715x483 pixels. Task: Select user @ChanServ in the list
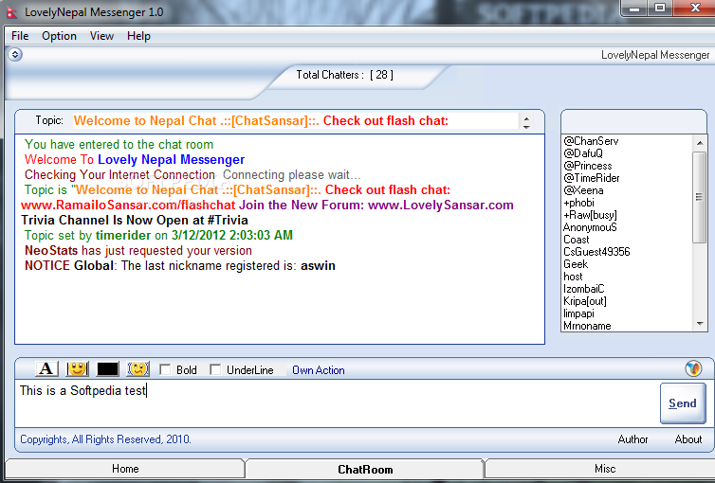pos(591,141)
